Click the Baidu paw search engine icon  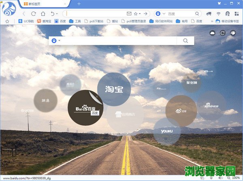(158, 14)
